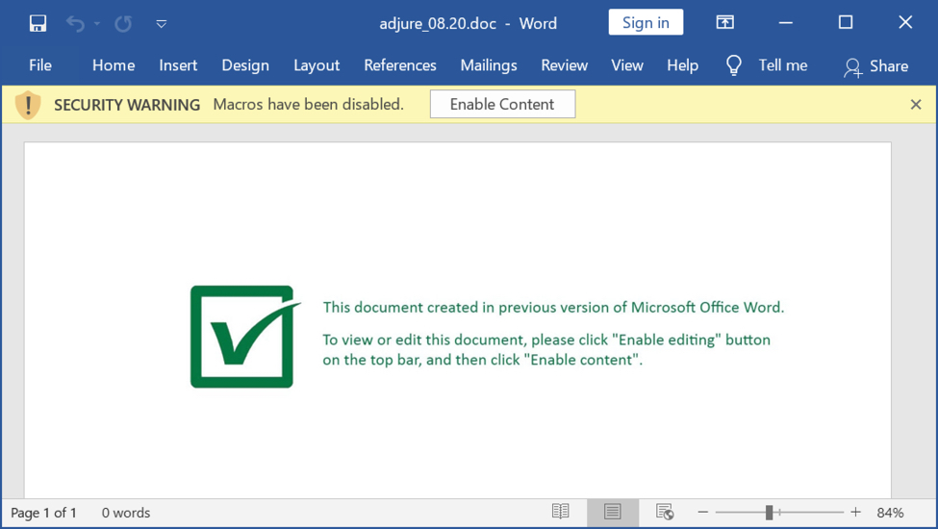Switch to Web Layout view

point(665,512)
